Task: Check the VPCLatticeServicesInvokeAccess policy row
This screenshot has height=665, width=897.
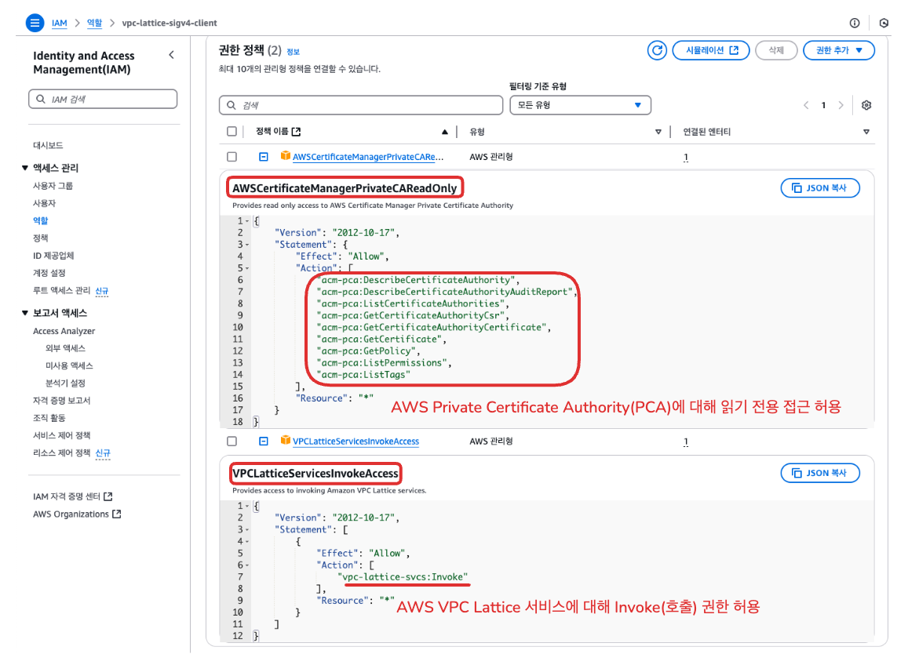Action: pos(232,442)
